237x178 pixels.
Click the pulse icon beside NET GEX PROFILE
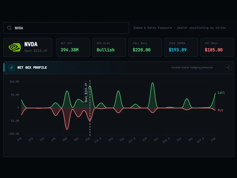click(x=12, y=68)
